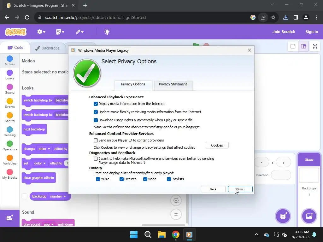Toggle Display media information from the Internet

pyautogui.click(x=96, y=104)
